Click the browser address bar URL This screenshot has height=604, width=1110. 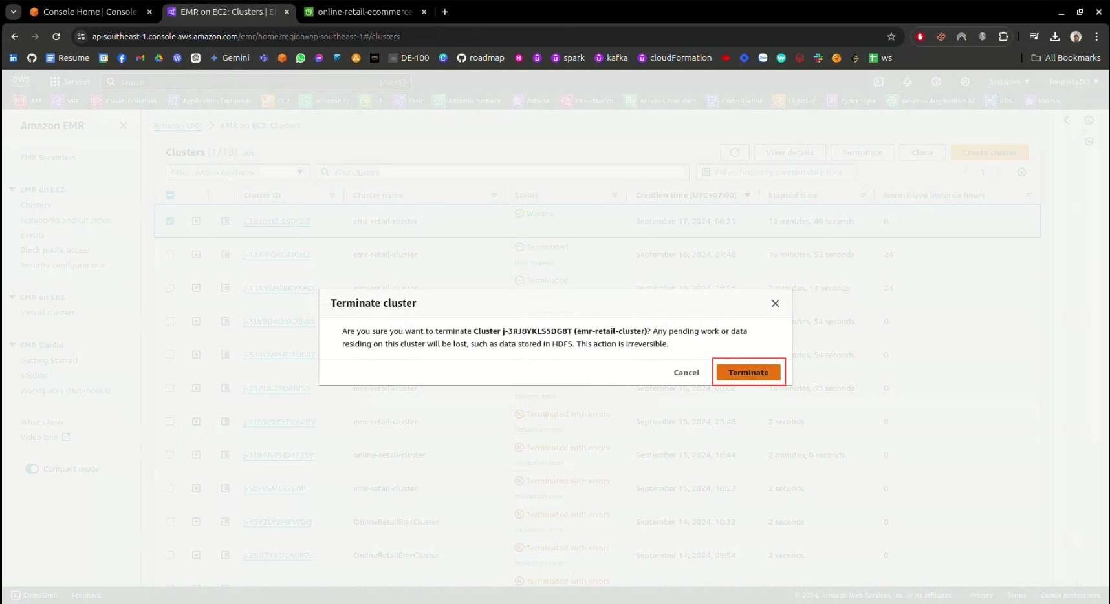pos(246,37)
